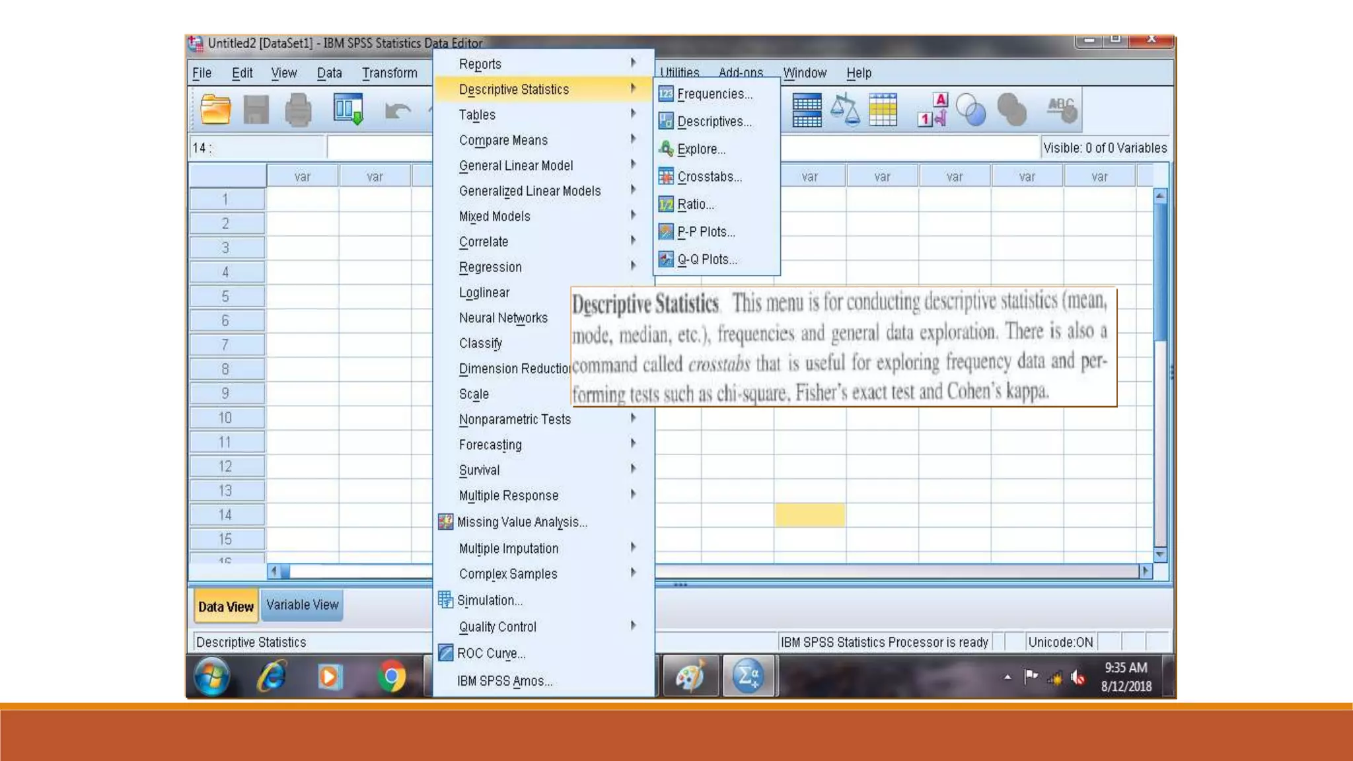Open the Explore menu entry
The width and height of the screenshot is (1353, 761).
click(701, 149)
